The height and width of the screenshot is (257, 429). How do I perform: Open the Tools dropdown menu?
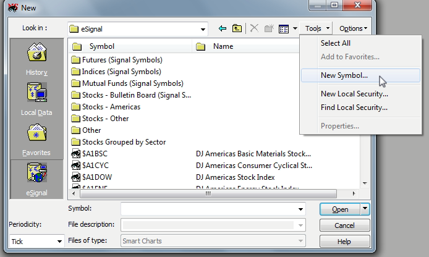click(316, 28)
